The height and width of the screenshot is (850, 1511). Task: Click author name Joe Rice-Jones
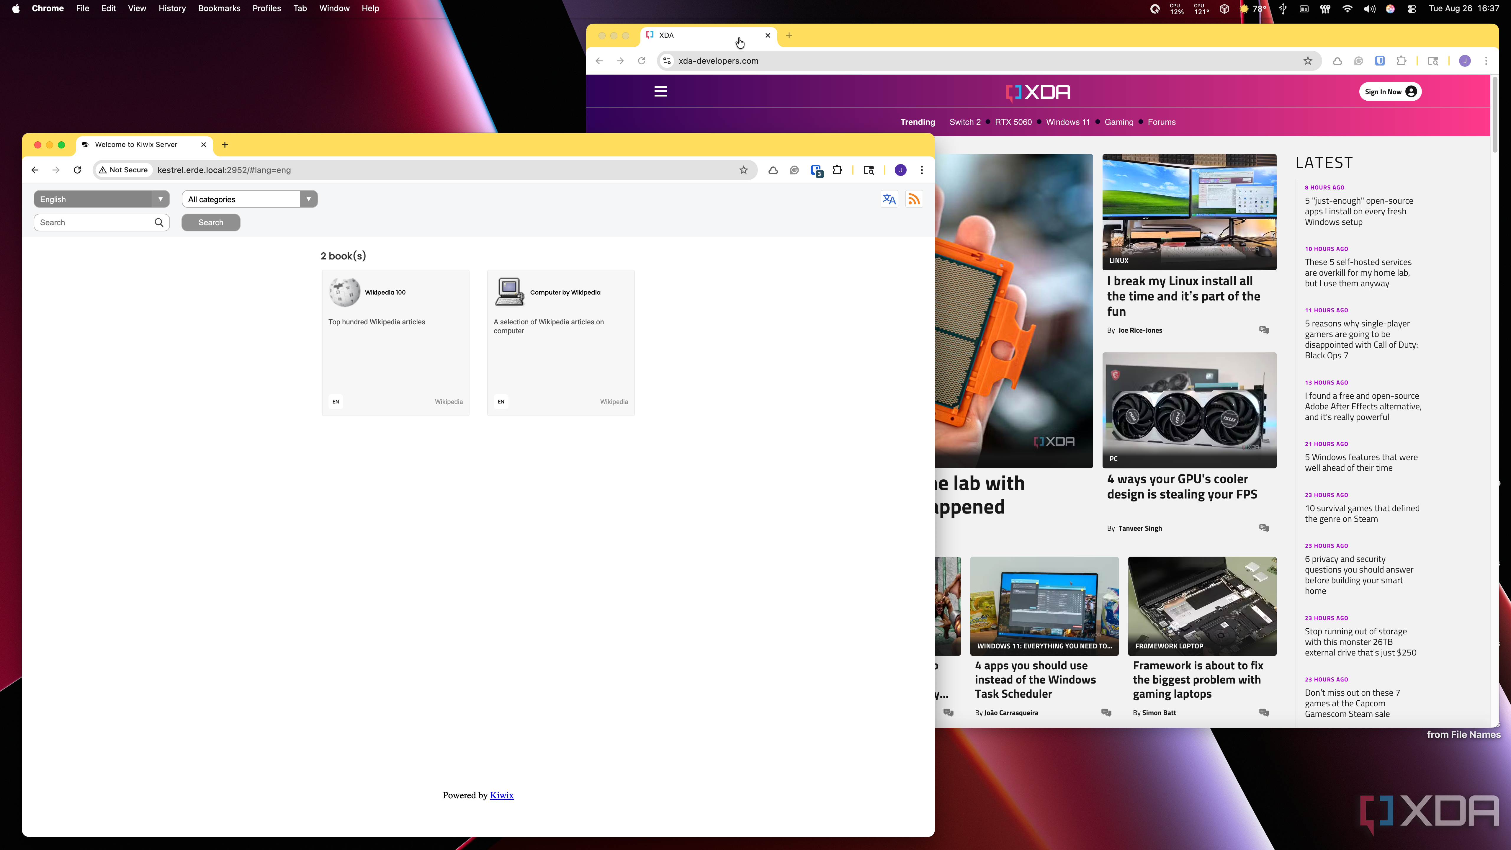pyautogui.click(x=1140, y=330)
